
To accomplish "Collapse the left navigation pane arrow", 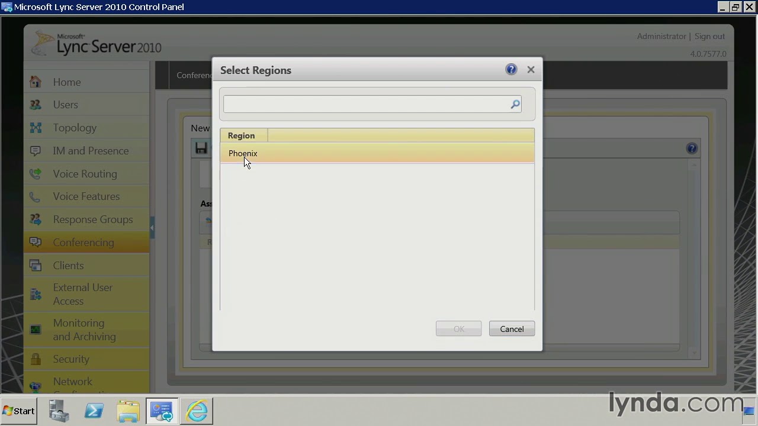I will (152, 227).
